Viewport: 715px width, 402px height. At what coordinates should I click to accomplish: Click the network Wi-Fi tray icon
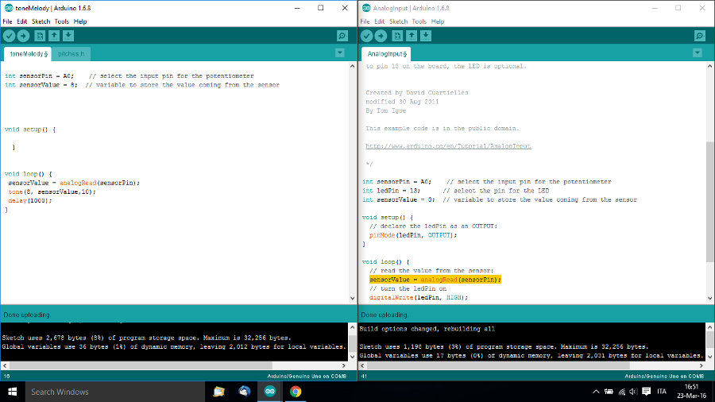click(x=621, y=392)
